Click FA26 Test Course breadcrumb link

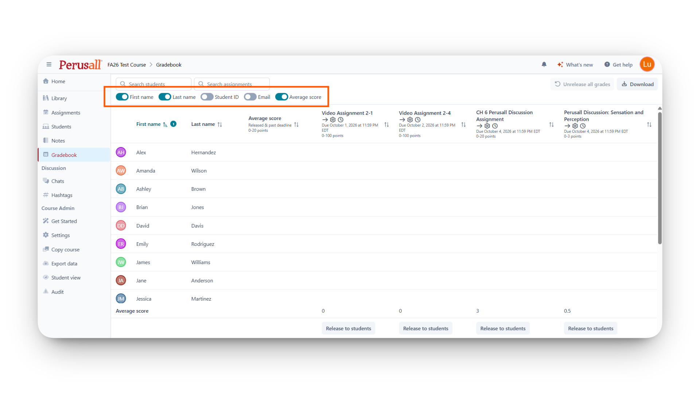click(127, 65)
